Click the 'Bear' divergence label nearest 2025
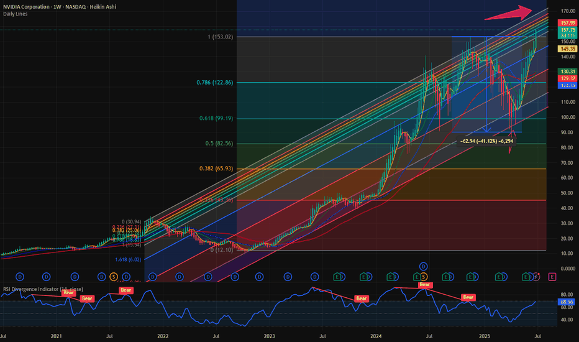The height and width of the screenshot is (342, 579). tap(468, 297)
